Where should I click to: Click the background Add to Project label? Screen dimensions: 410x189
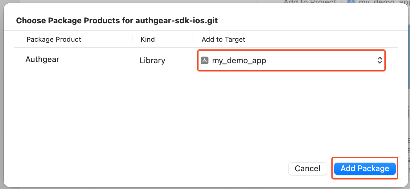click(x=310, y=2)
